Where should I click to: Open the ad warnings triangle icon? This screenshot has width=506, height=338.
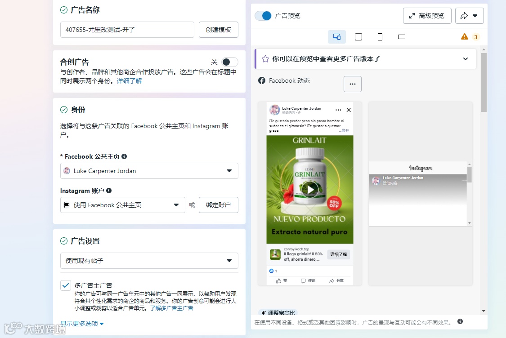tap(464, 37)
